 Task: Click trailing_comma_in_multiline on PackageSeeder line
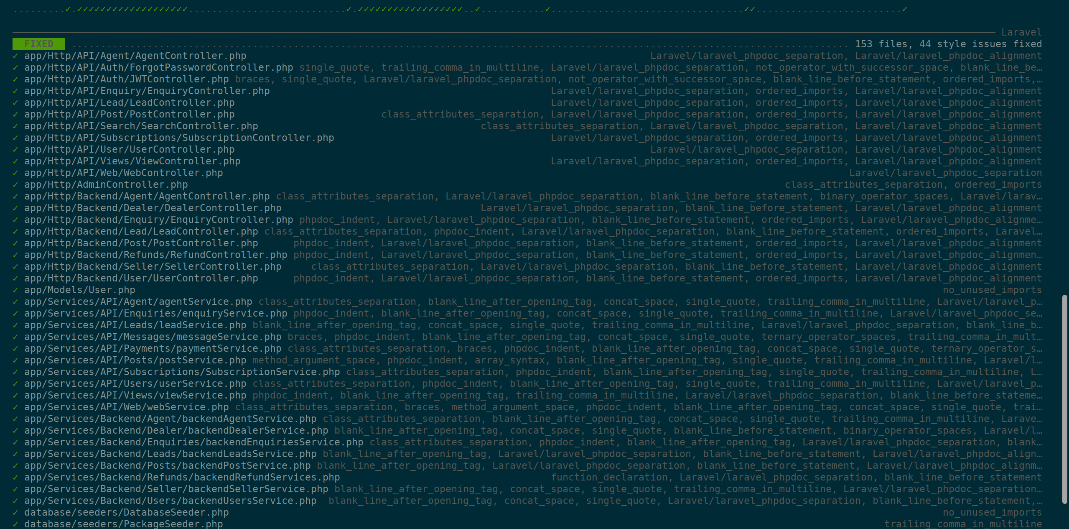(x=963, y=524)
